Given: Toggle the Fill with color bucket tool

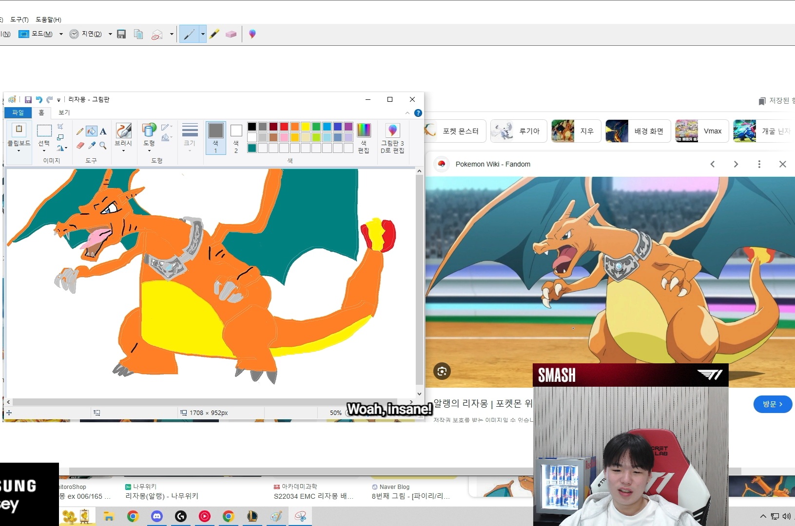Looking at the screenshot, I should (x=92, y=131).
